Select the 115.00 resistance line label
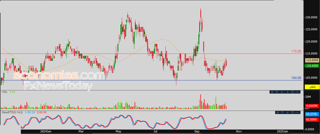The width and height of the screenshot is (320, 134). click(x=296, y=51)
